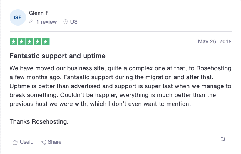The image size is (241, 154).
Task: Click the fourth green rating star
Action: click(37, 41)
